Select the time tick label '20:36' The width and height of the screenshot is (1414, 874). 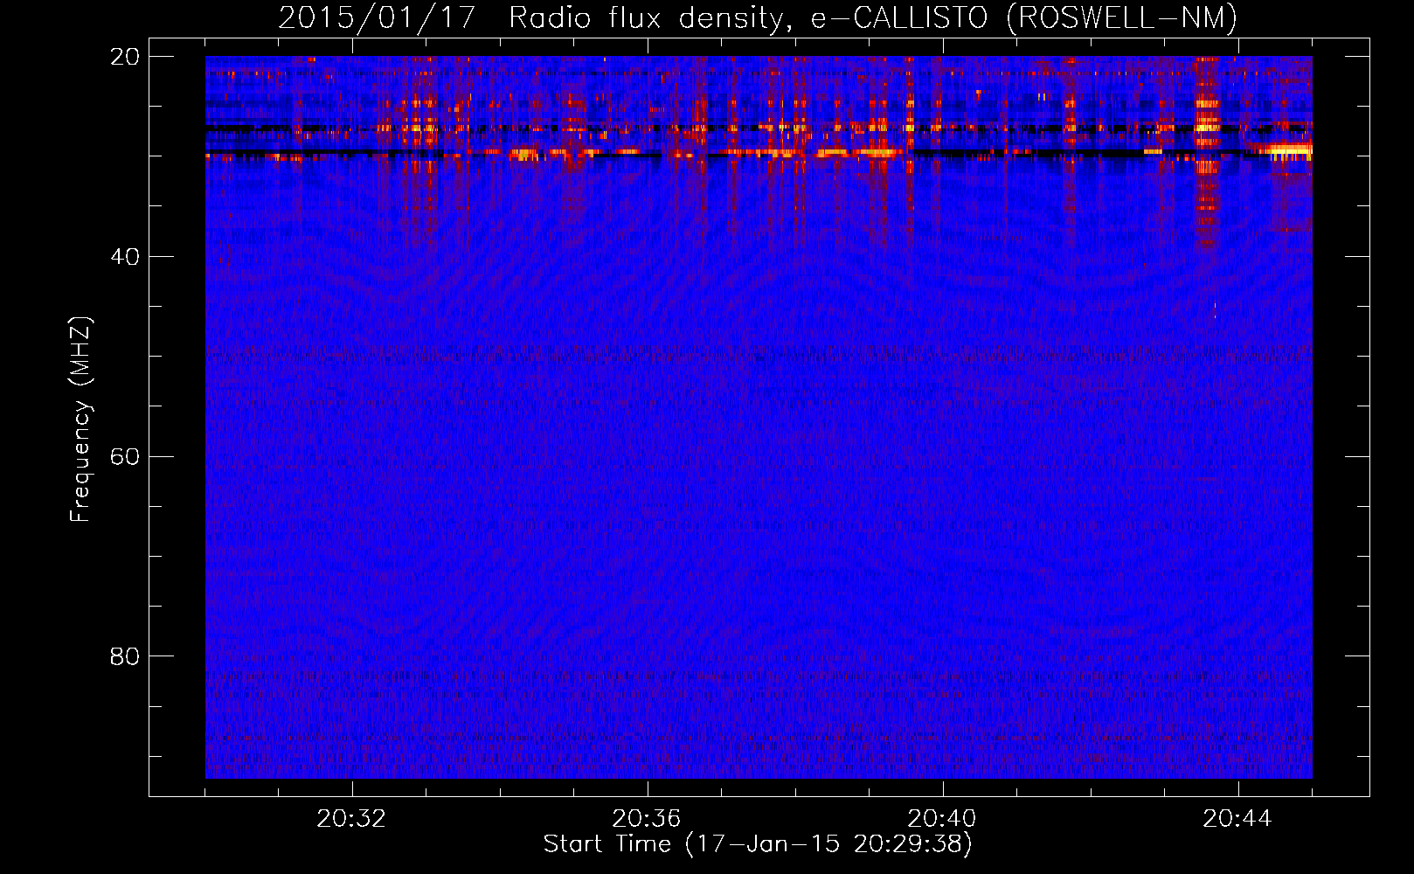point(647,819)
